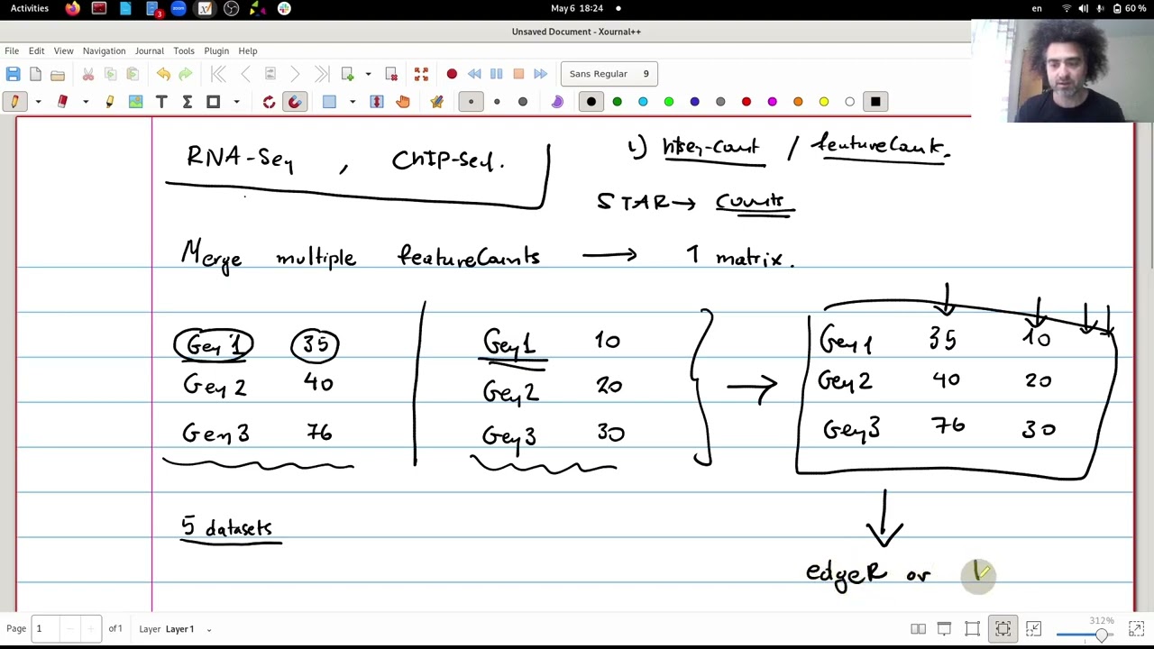Pick the dark green color swatch

tap(617, 102)
